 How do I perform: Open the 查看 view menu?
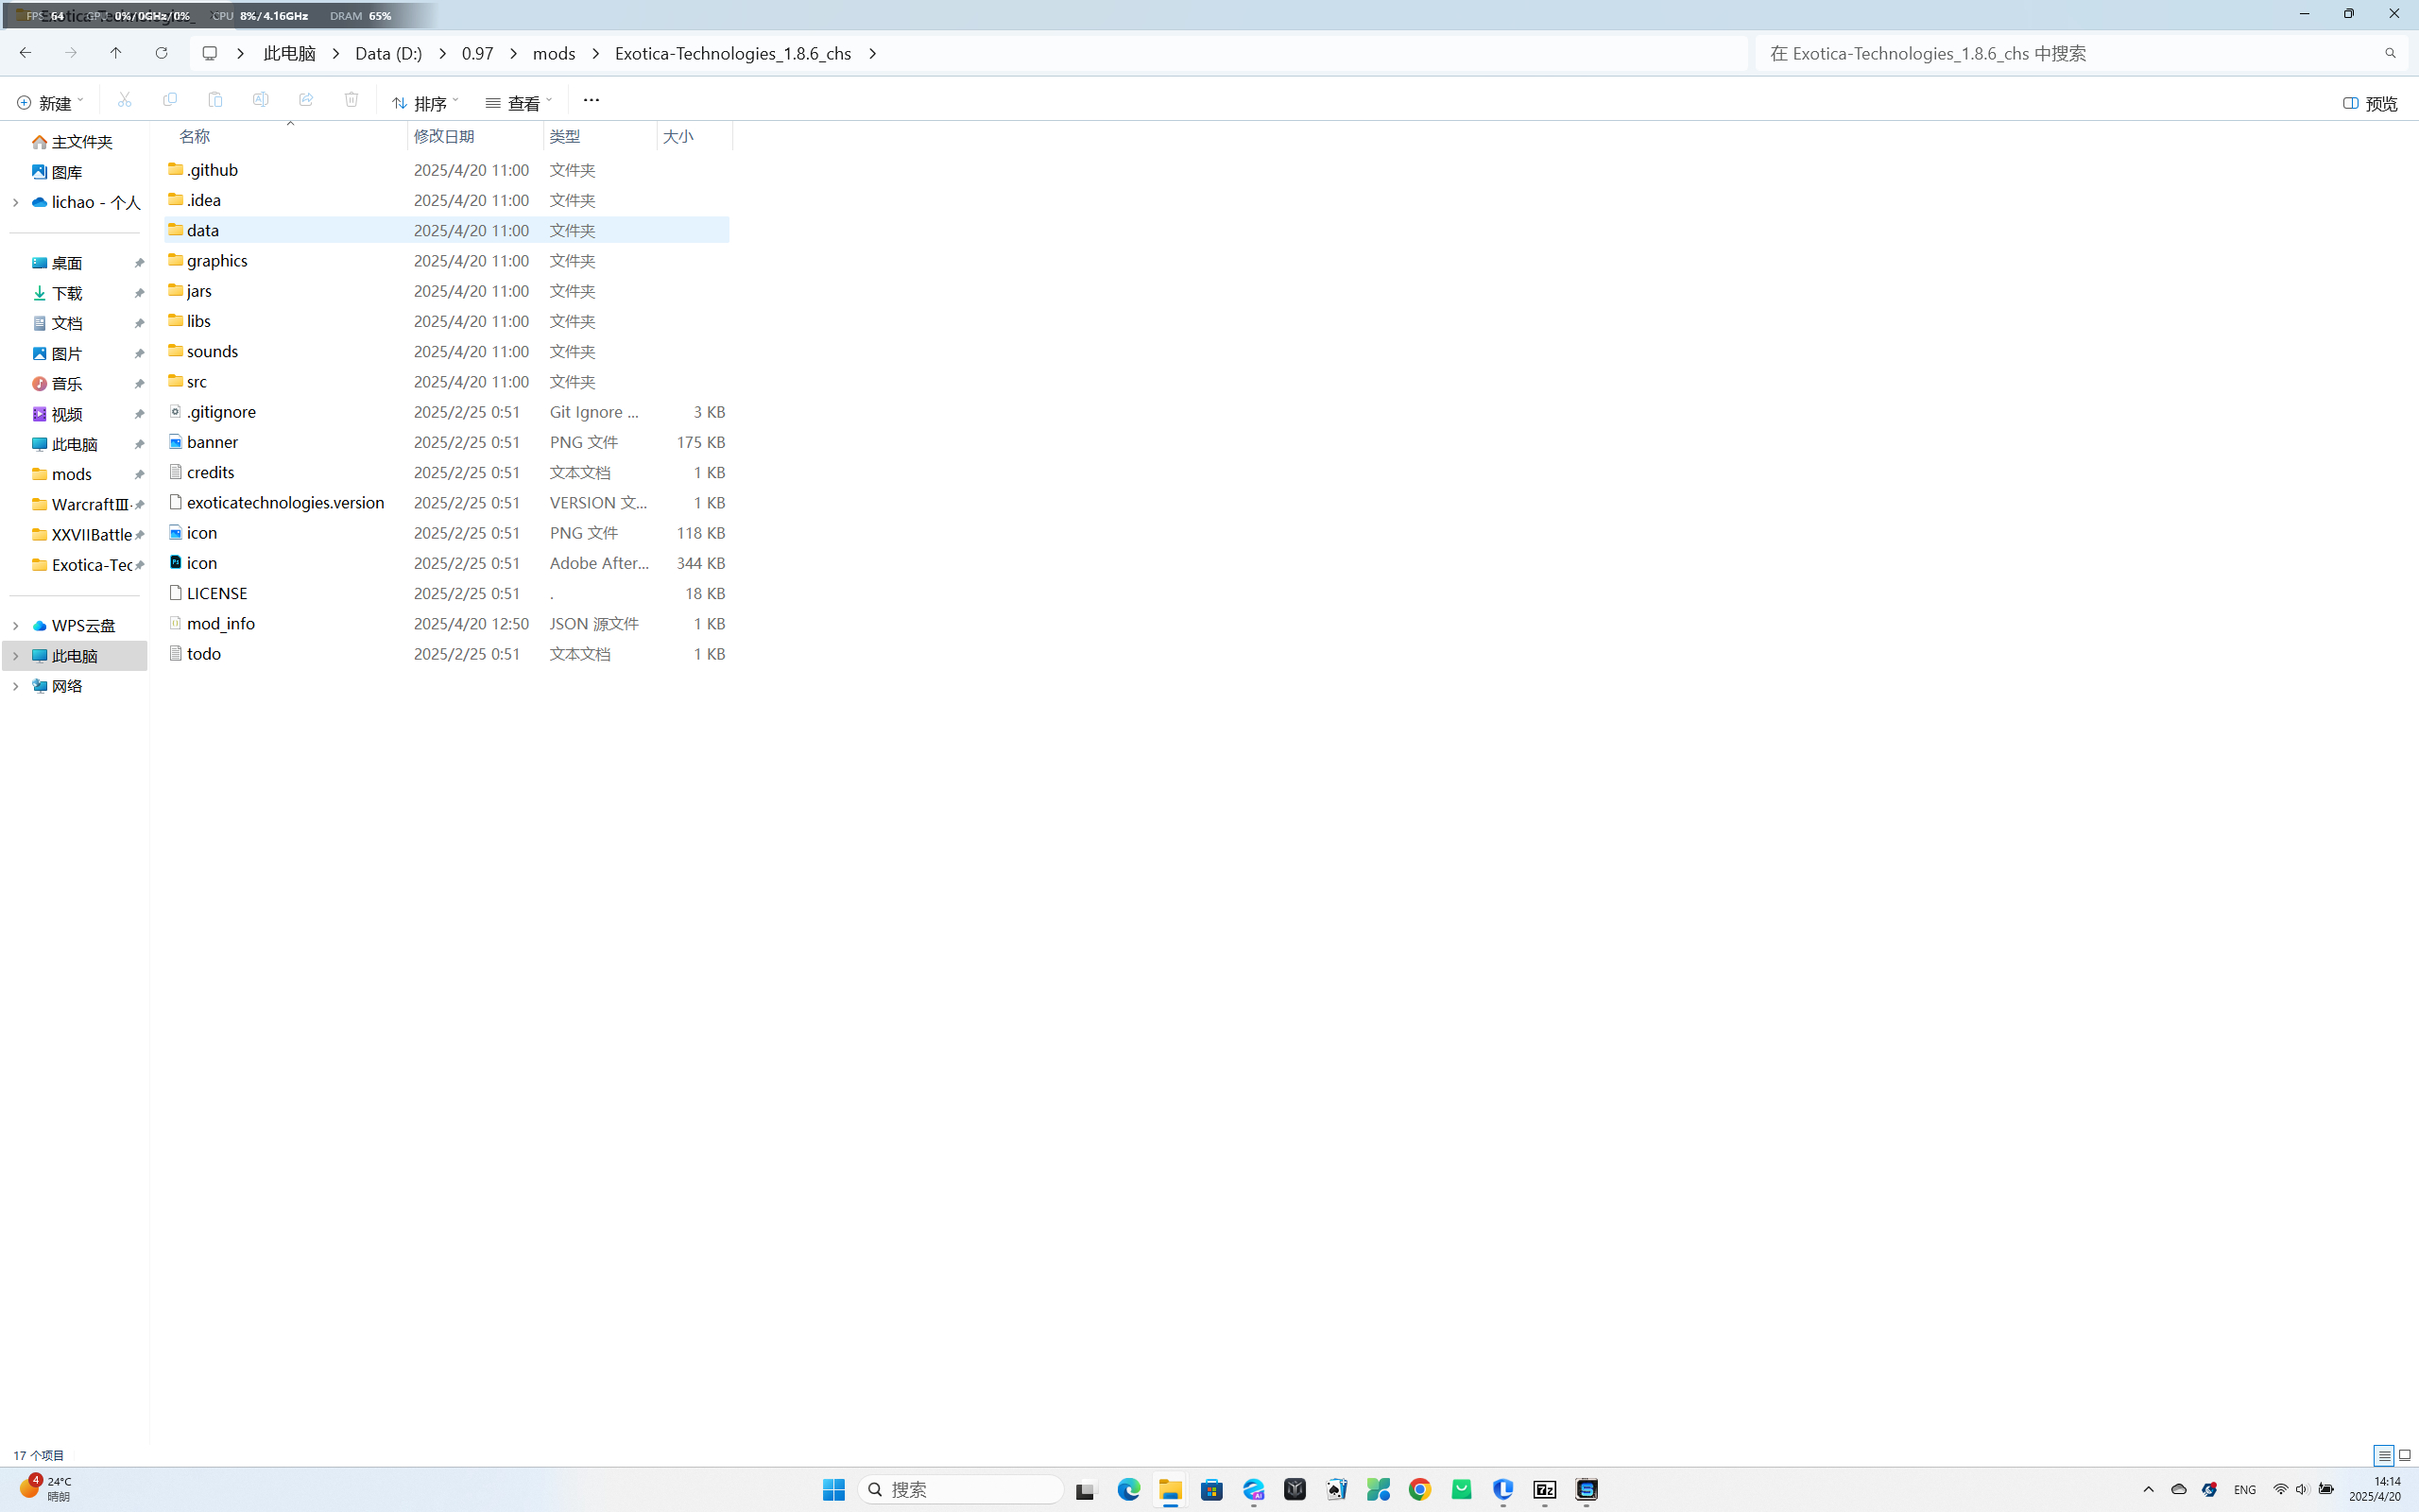(519, 103)
